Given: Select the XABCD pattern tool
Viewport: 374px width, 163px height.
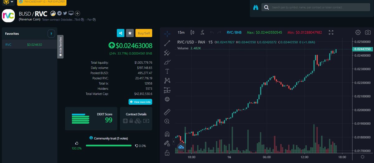Looking at the screenshot, I should [167, 80].
